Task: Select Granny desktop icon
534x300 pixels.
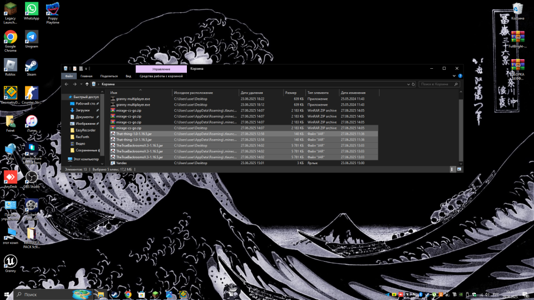Action: click(10, 264)
